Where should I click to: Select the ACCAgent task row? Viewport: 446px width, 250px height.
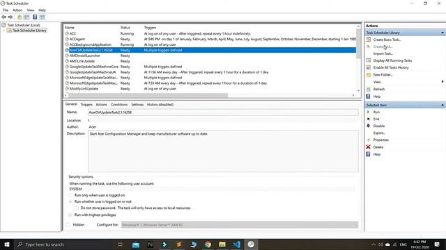tap(210, 39)
